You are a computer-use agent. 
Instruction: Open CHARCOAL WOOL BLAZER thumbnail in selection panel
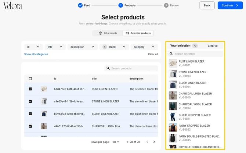[x=173, y=106]
